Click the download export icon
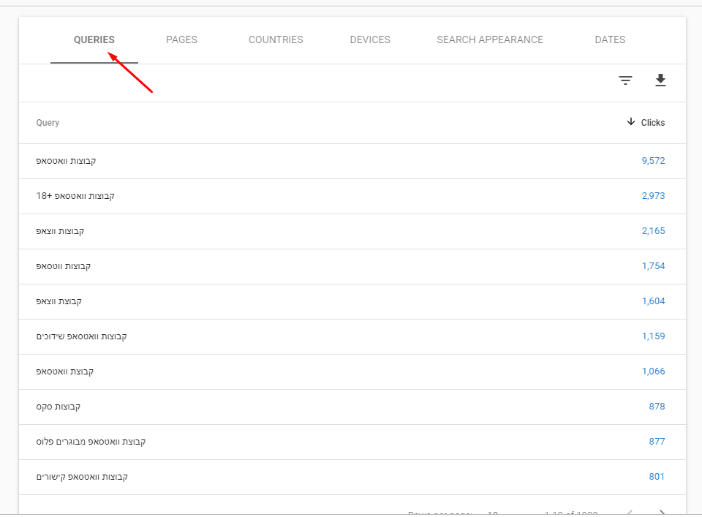Screen dimensions: 702x517 point(660,80)
